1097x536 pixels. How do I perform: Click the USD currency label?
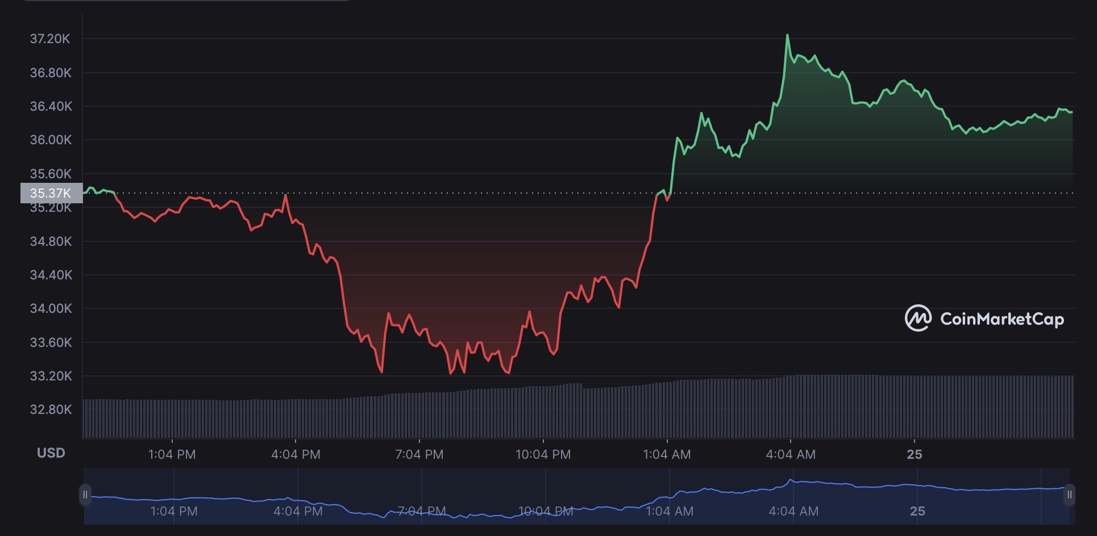(51, 453)
